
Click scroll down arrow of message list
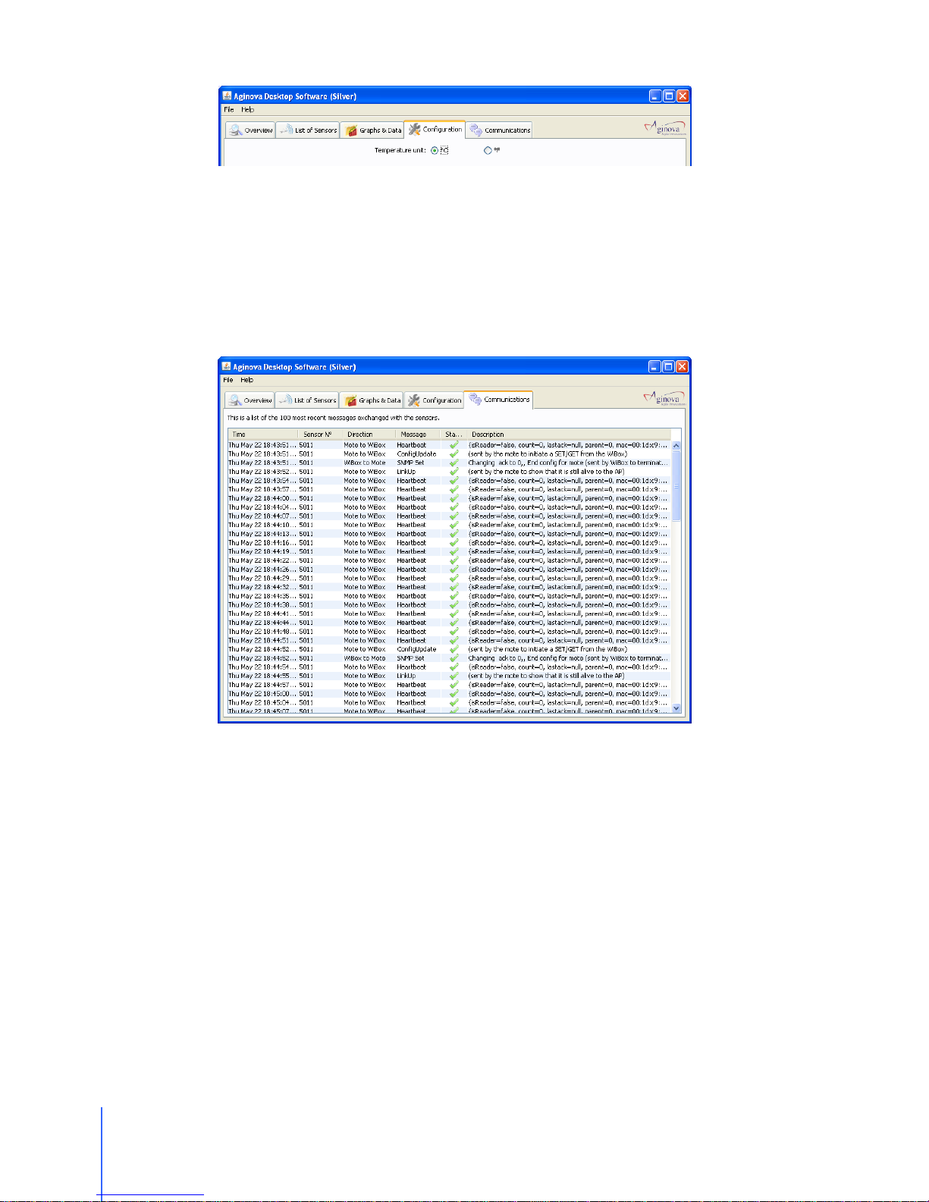click(676, 708)
